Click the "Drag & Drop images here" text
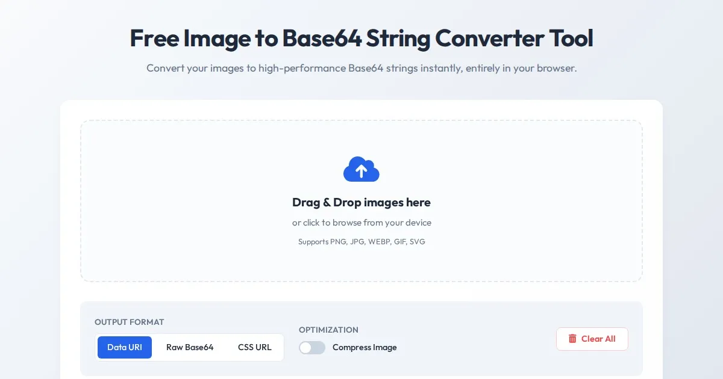 [x=361, y=202]
